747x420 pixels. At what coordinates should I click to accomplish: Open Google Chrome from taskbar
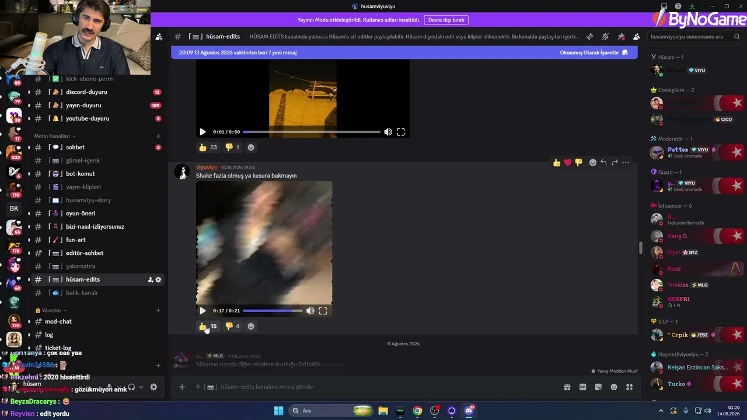(x=417, y=411)
